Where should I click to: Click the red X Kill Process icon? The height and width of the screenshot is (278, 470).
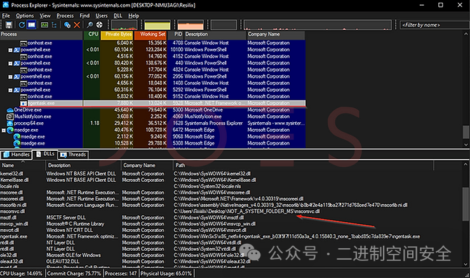pyautogui.click(x=77, y=25)
